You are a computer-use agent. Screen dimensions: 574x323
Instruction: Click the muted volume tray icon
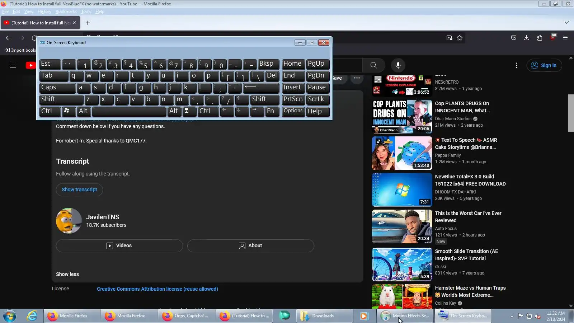click(538, 316)
